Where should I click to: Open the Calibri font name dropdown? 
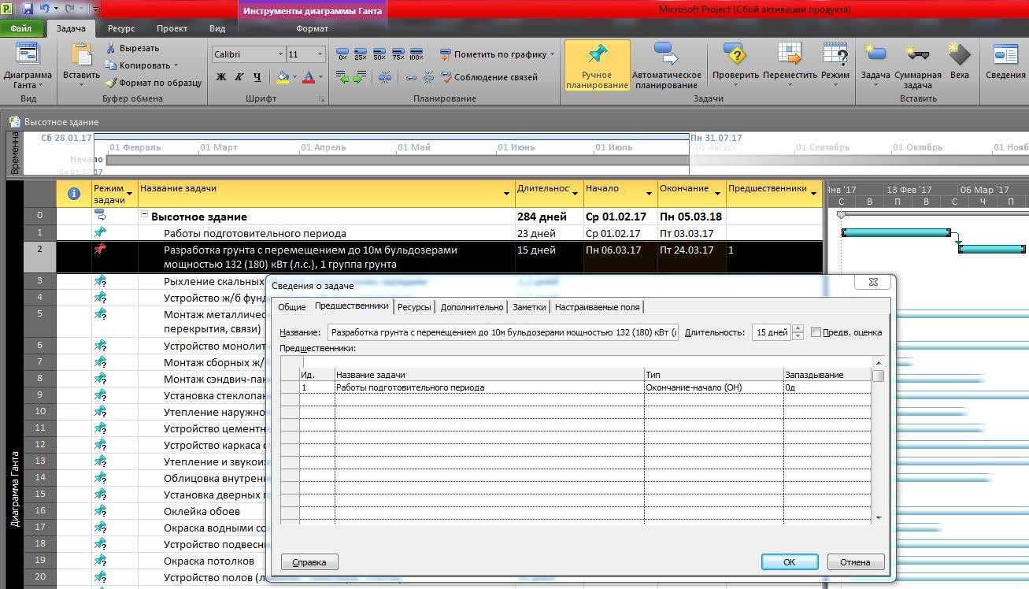(x=279, y=54)
